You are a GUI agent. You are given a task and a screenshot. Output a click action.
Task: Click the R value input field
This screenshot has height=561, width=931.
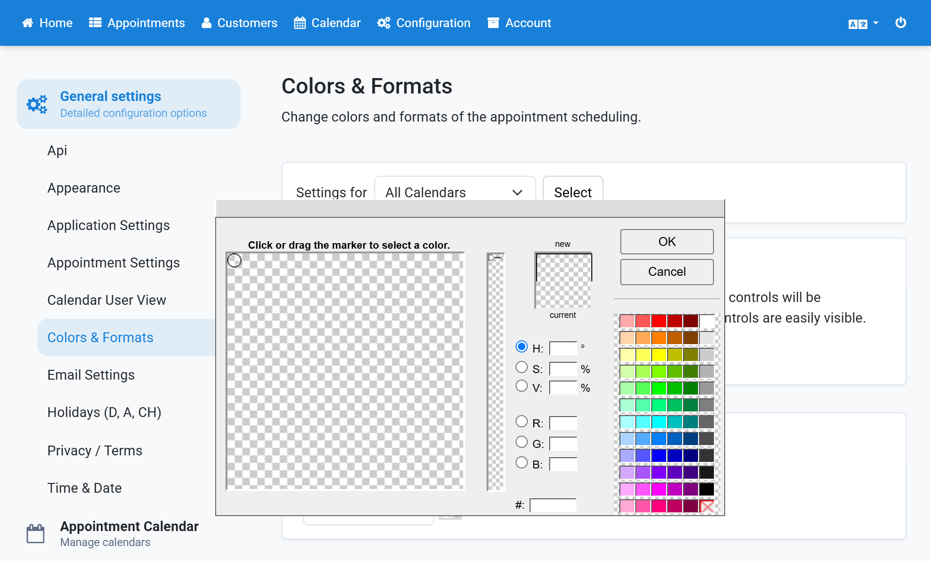click(563, 423)
